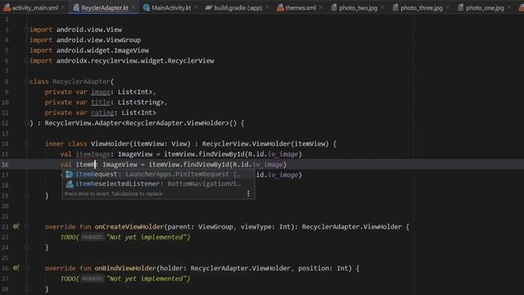Screen dimensions: 524x295
Task: Click 'androidx.recyclerview.widget.RecyclerView' import
Action: coord(135,61)
